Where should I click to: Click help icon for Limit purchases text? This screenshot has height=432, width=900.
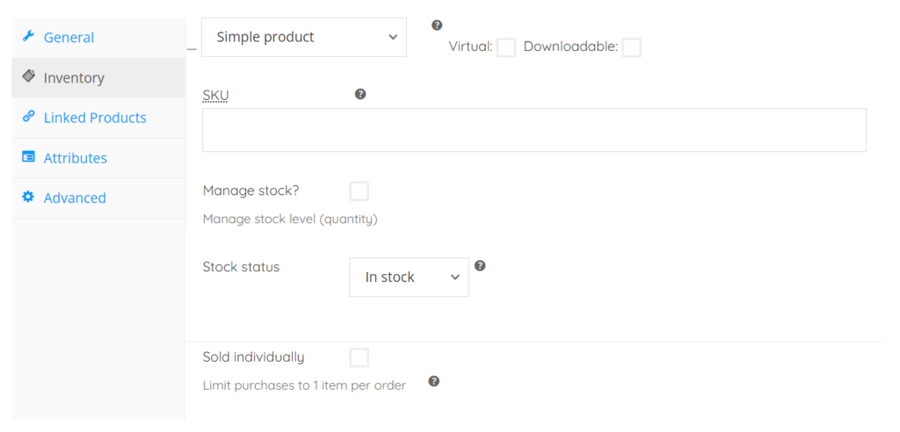coord(433,381)
